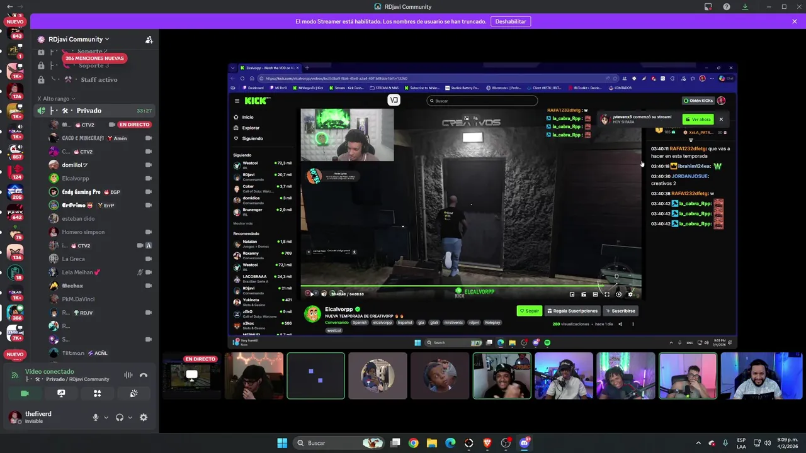Dismiss the streamer mode banner
The width and height of the screenshot is (806, 453).
click(795, 21)
